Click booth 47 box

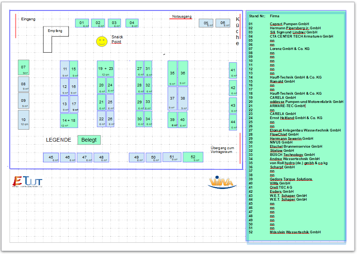[x=84, y=157]
